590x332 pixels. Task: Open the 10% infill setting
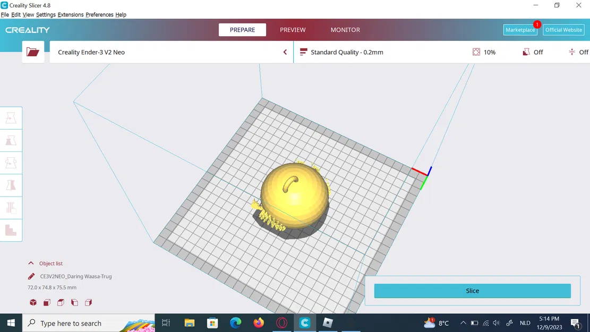click(484, 52)
